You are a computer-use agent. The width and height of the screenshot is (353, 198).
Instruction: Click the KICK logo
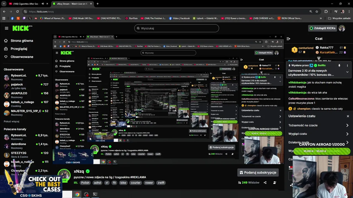coord(22,28)
